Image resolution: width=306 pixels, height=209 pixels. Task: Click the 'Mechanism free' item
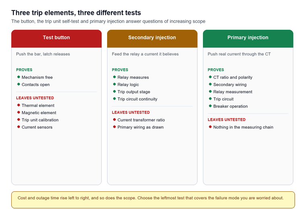37,77
